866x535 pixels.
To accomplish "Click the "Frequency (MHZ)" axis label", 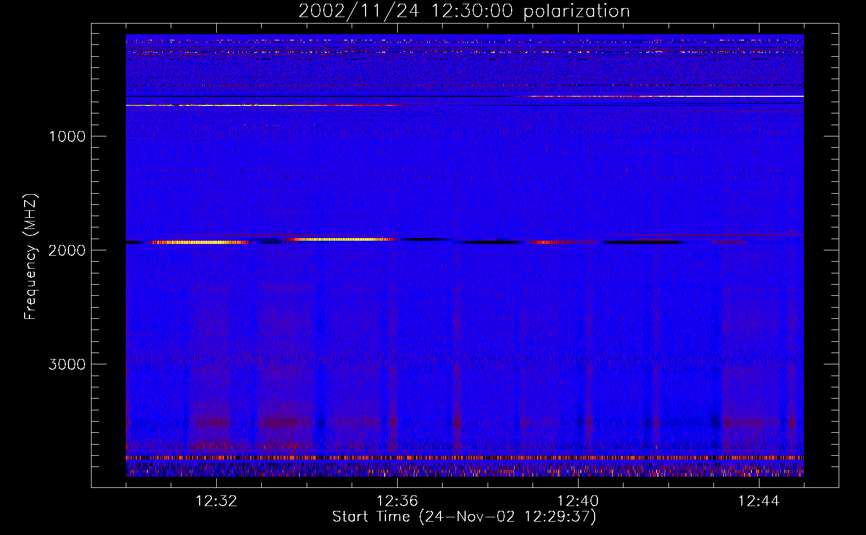I will click(31, 257).
